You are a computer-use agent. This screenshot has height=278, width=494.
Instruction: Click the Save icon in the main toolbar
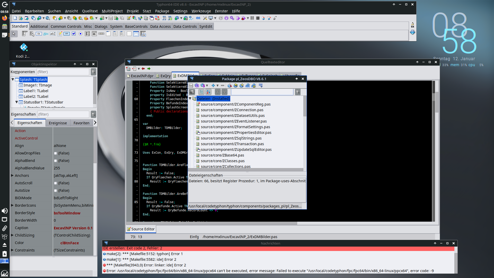[111, 18]
